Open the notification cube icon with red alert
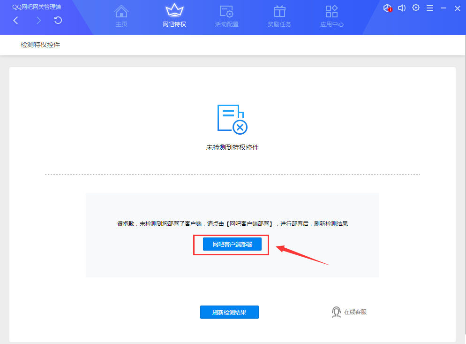This screenshot has height=344, width=466. coord(388,8)
